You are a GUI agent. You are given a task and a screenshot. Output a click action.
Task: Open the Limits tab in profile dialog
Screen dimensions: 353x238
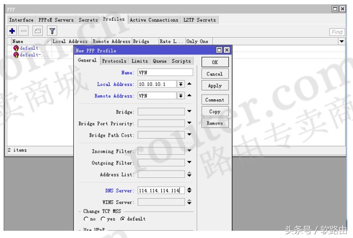140,61
